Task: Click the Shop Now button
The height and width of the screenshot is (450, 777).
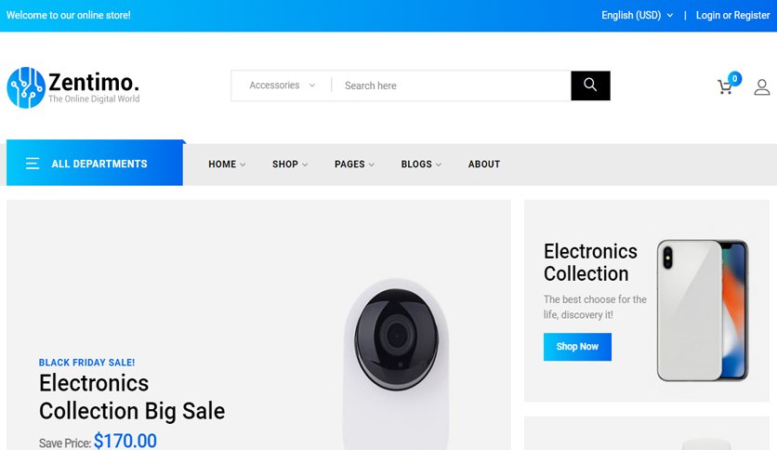Action: tap(577, 347)
